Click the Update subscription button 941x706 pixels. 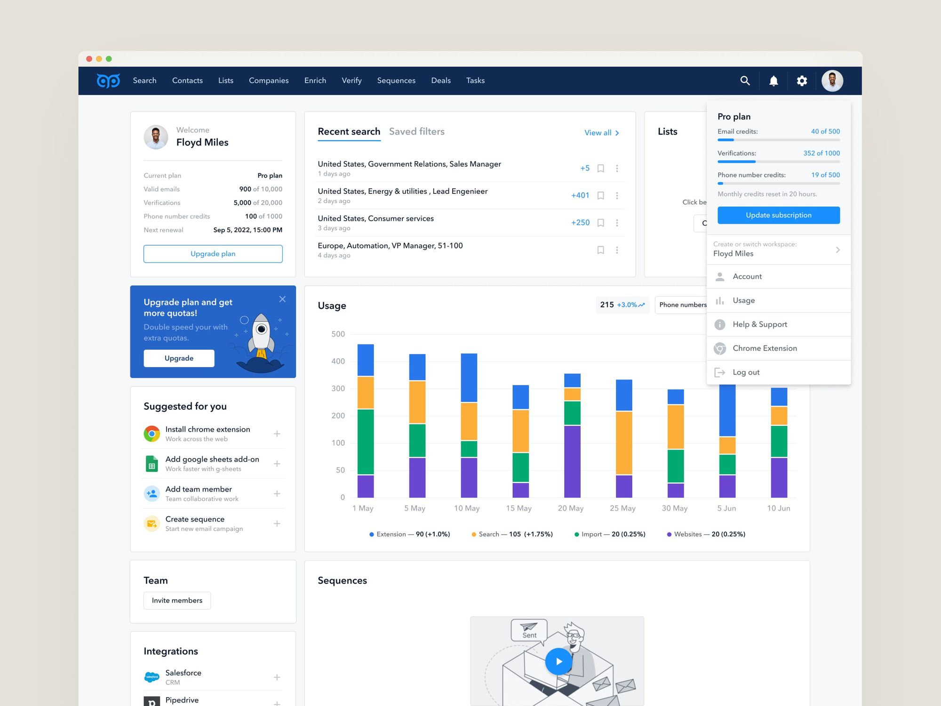[778, 215]
